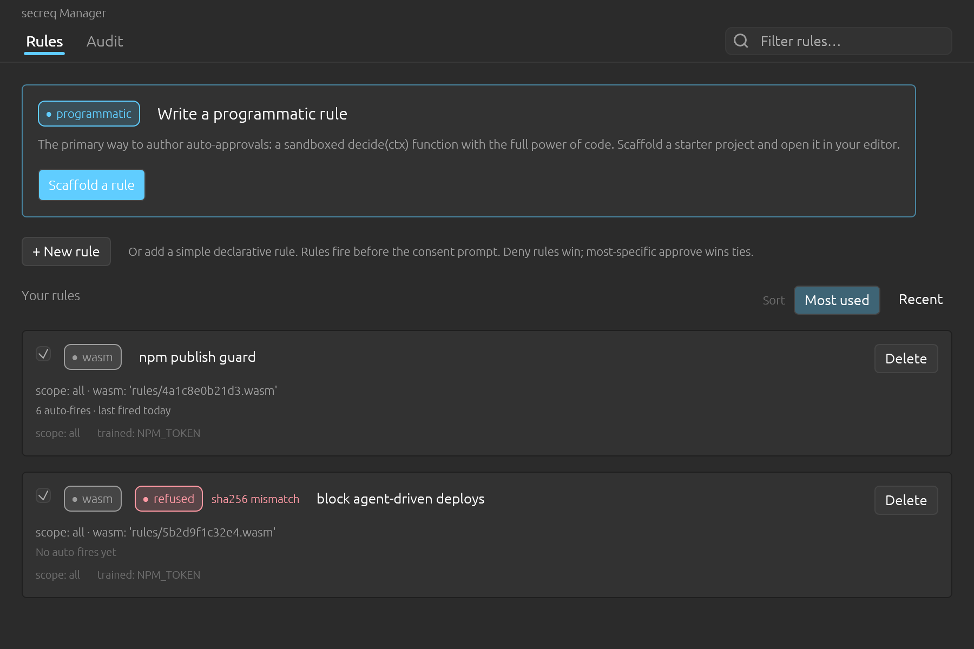Switch to the Rules tab
The width and height of the screenshot is (974, 649).
(x=44, y=42)
